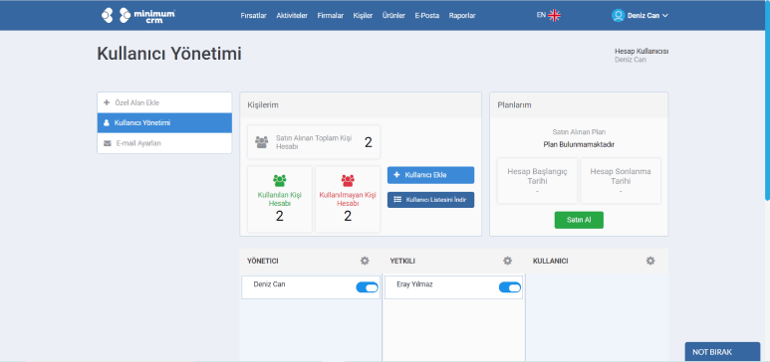Open the NOT BIRAK note panel
The image size is (770, 362).
tap(722, 352)
